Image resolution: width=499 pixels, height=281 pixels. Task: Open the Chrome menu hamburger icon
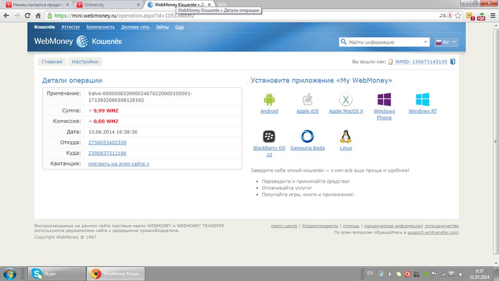pyautogui.click(x=493, y=15)
